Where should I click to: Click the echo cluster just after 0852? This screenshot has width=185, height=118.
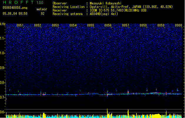44,94
